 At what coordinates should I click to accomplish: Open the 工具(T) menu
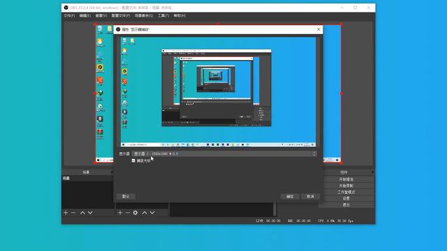point(163,15)
